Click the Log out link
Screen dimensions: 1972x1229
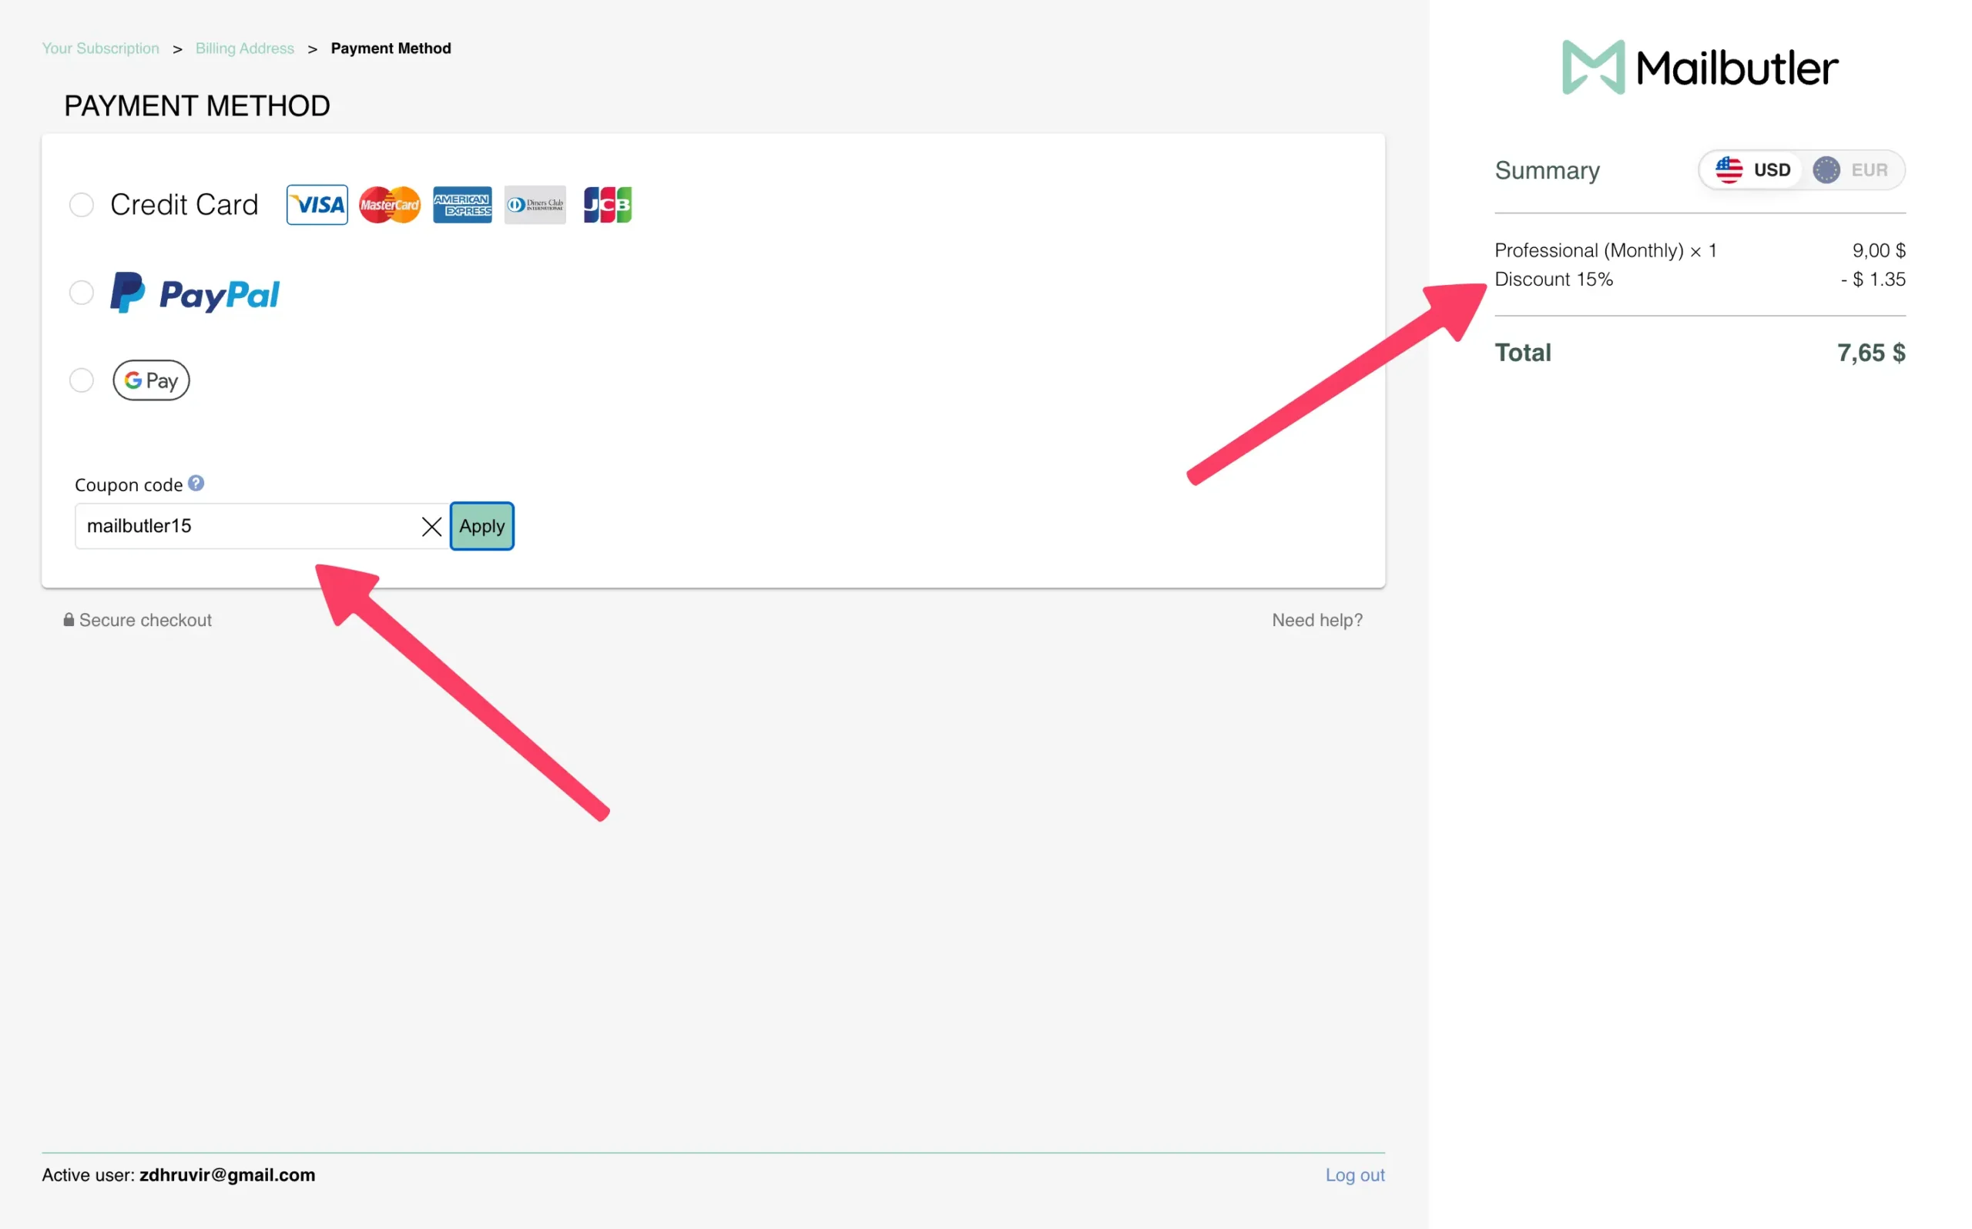1354,1174
